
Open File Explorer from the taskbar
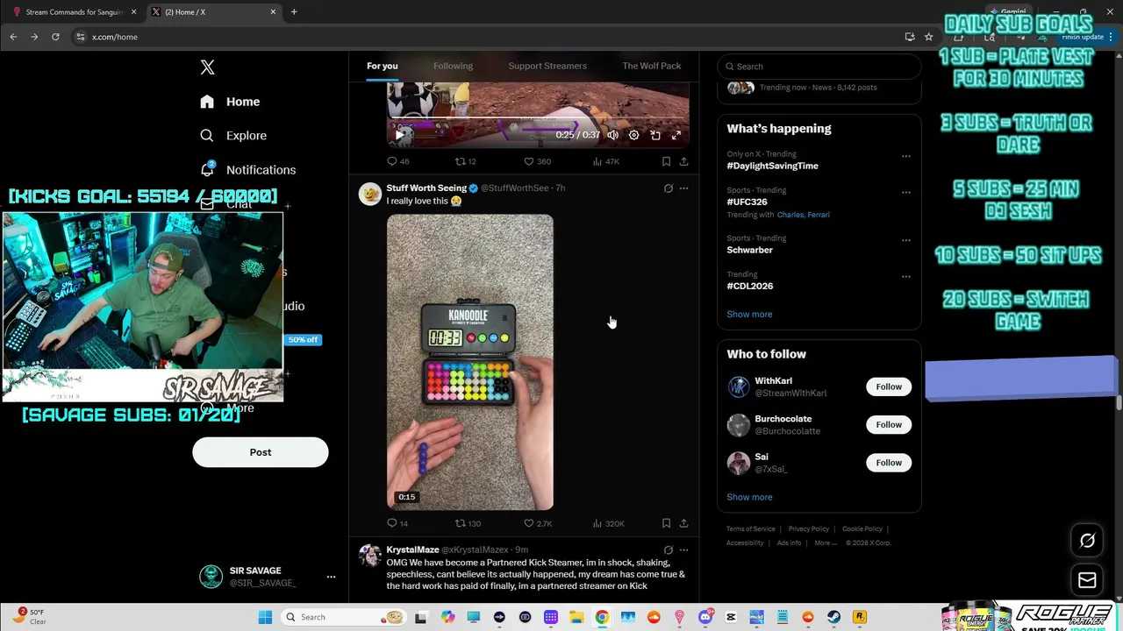pos(576,617)
